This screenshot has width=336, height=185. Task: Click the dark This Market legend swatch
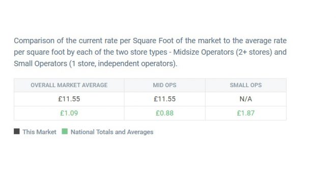[x=17, y=131]
